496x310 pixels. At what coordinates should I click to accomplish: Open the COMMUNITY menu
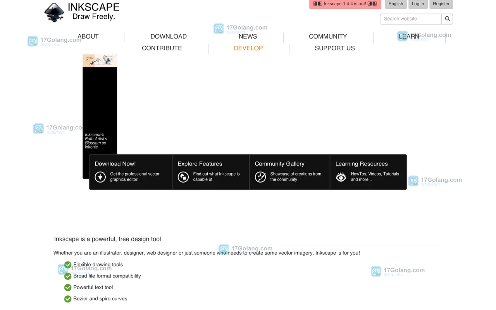[328, 36]
